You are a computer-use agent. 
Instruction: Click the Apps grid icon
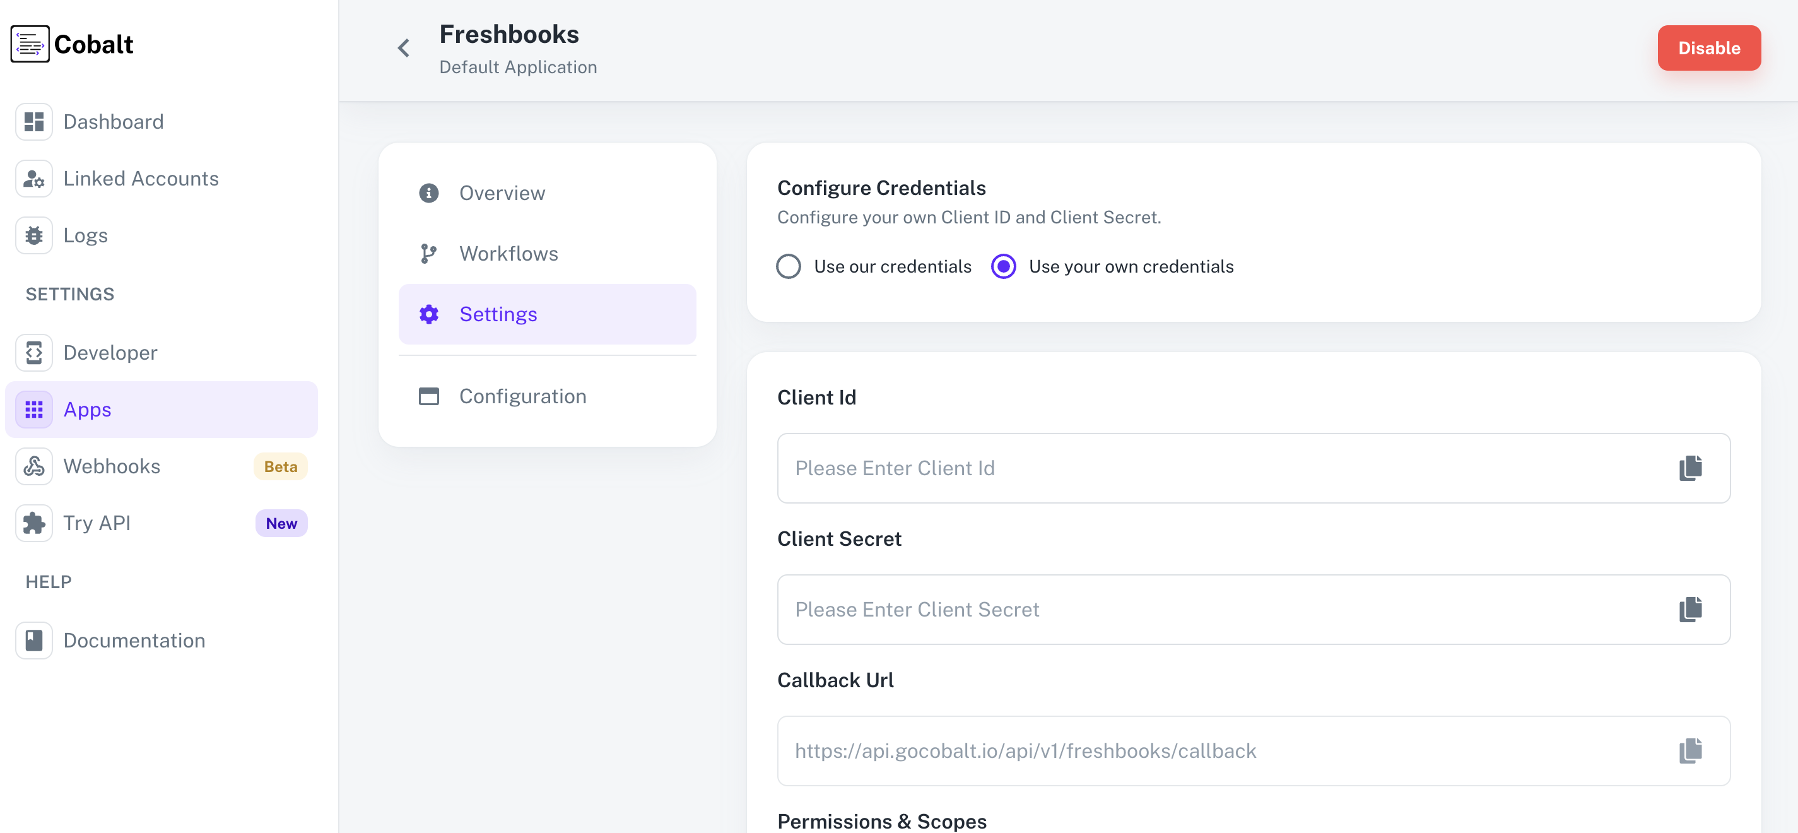(x=33, y=410)
